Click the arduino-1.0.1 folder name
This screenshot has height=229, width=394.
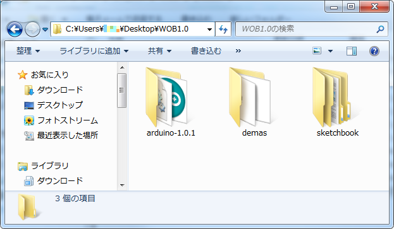[171, 132]
